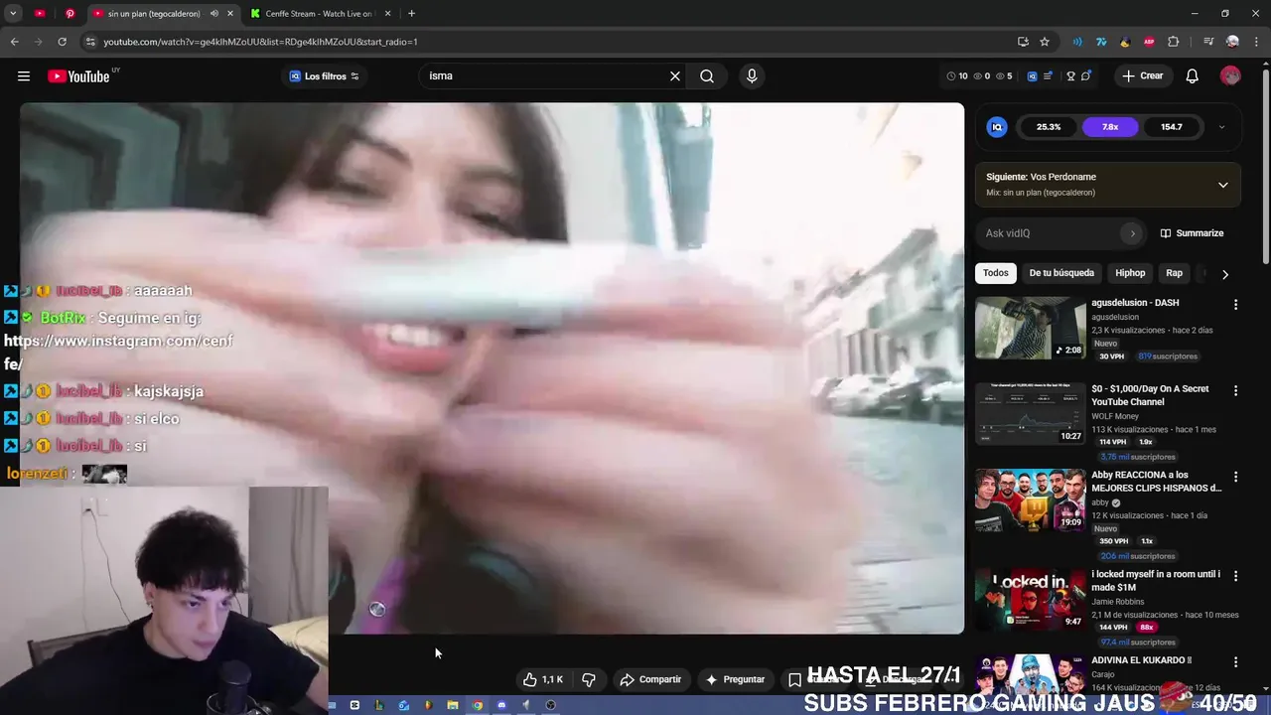Install the app via address bar icon
1271x715 pixels.
(1023, 42)
